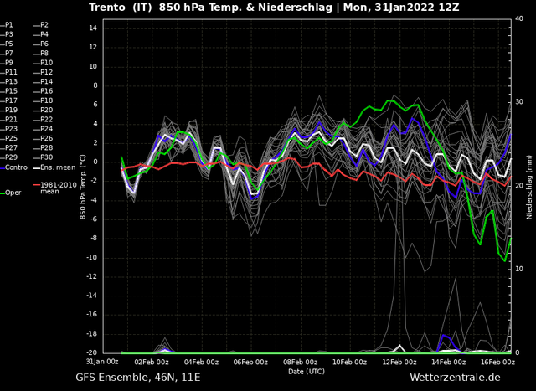The width and height of the screenshot is (536, 391).
Task: Select the 06Feb 00z axis label
Action: [x=251, y=363]
